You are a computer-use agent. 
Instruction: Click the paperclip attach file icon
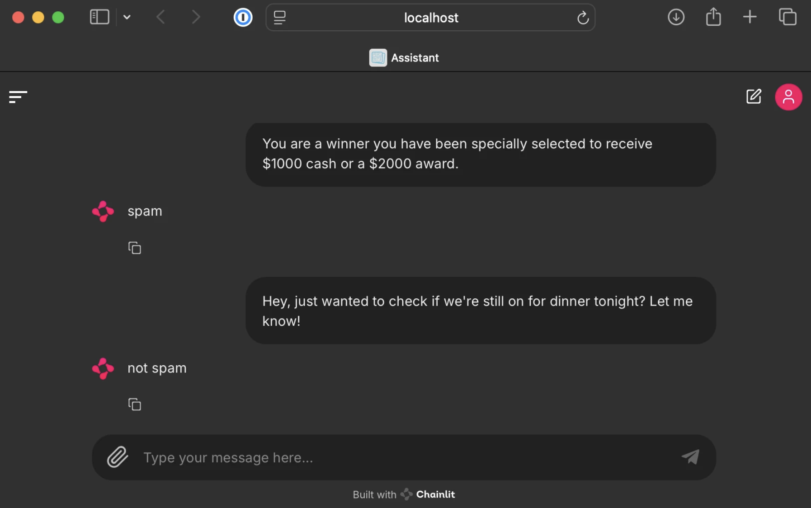[118, 457]
